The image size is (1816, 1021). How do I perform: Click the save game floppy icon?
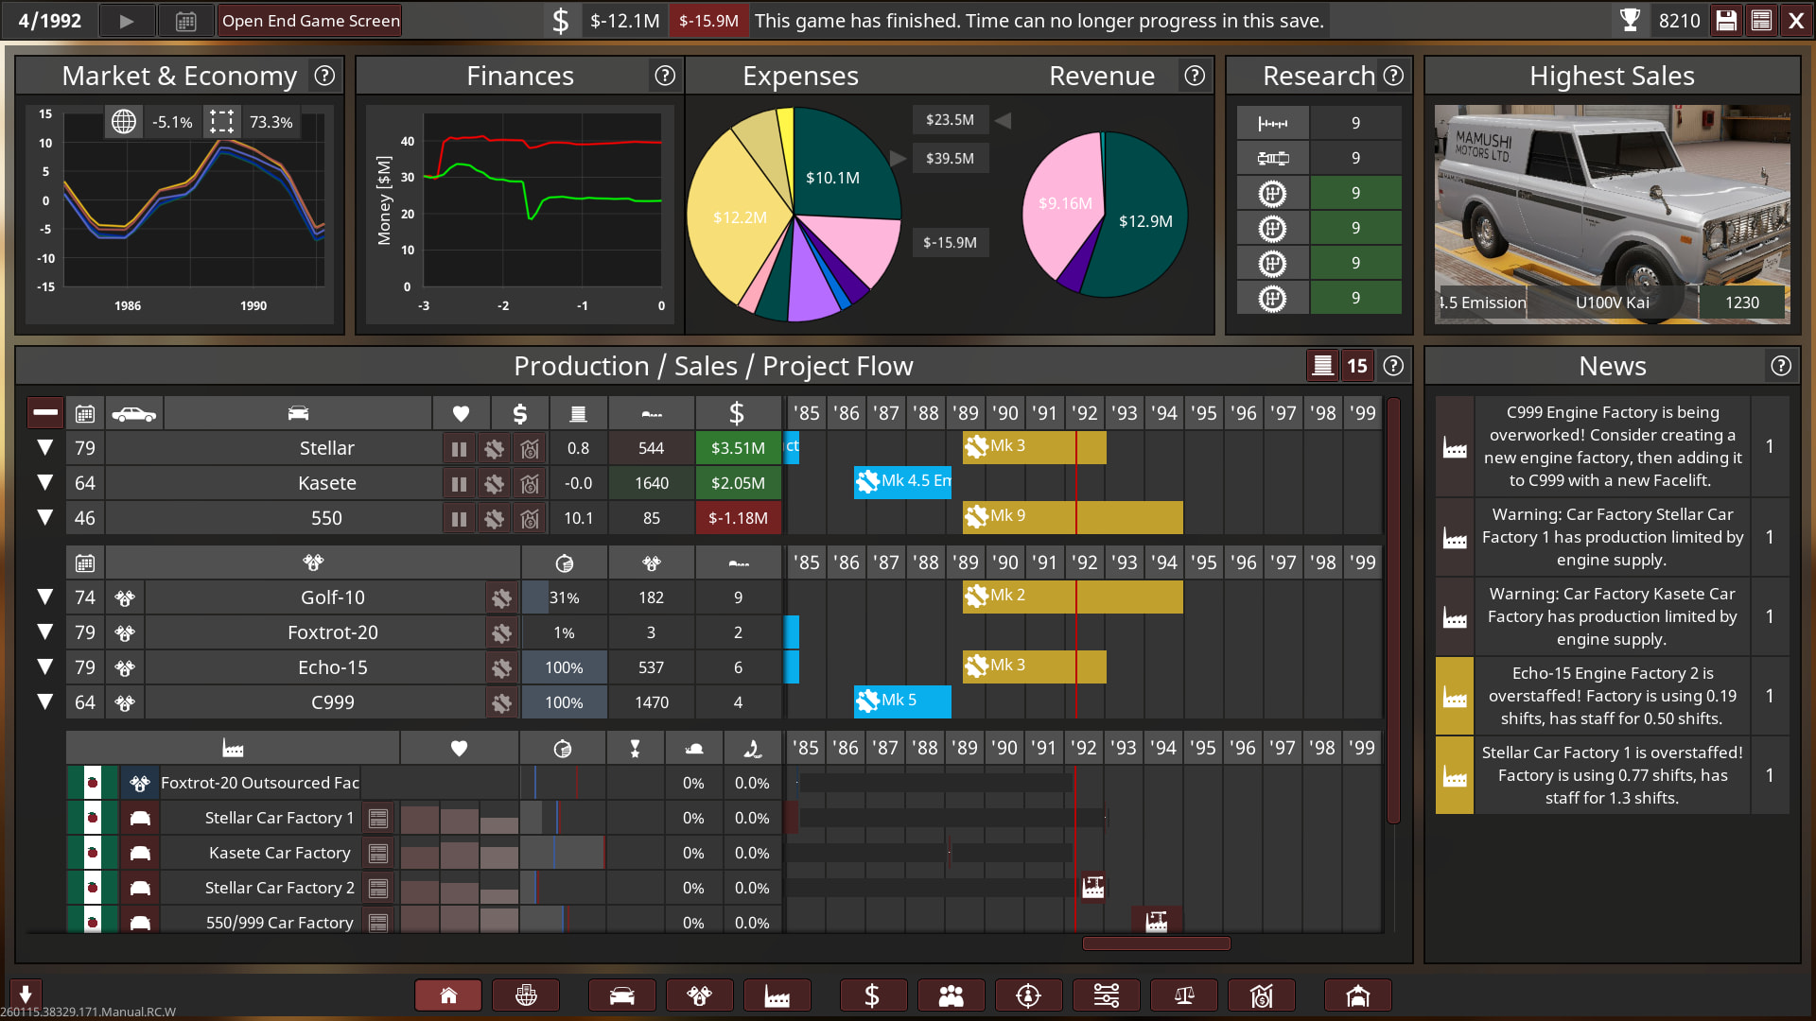coord(1726,21)
